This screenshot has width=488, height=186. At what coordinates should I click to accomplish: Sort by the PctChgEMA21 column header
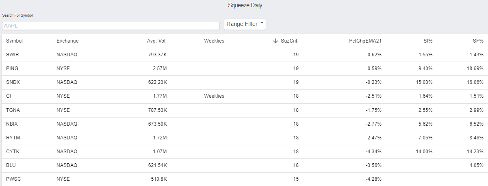(365, 41)
